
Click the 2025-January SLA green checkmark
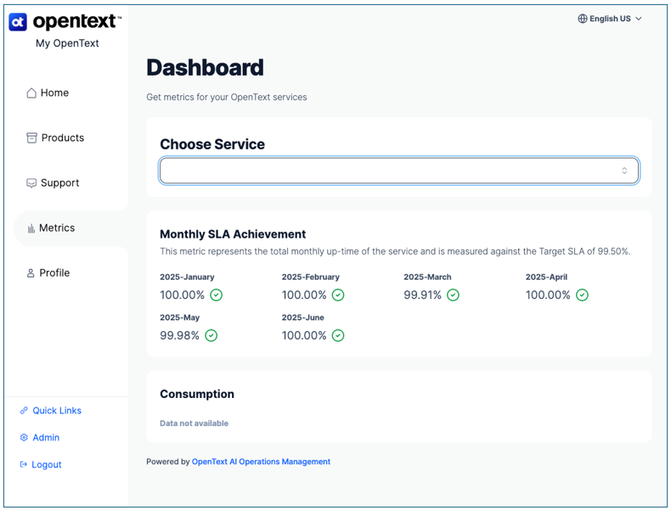[217, 295]
